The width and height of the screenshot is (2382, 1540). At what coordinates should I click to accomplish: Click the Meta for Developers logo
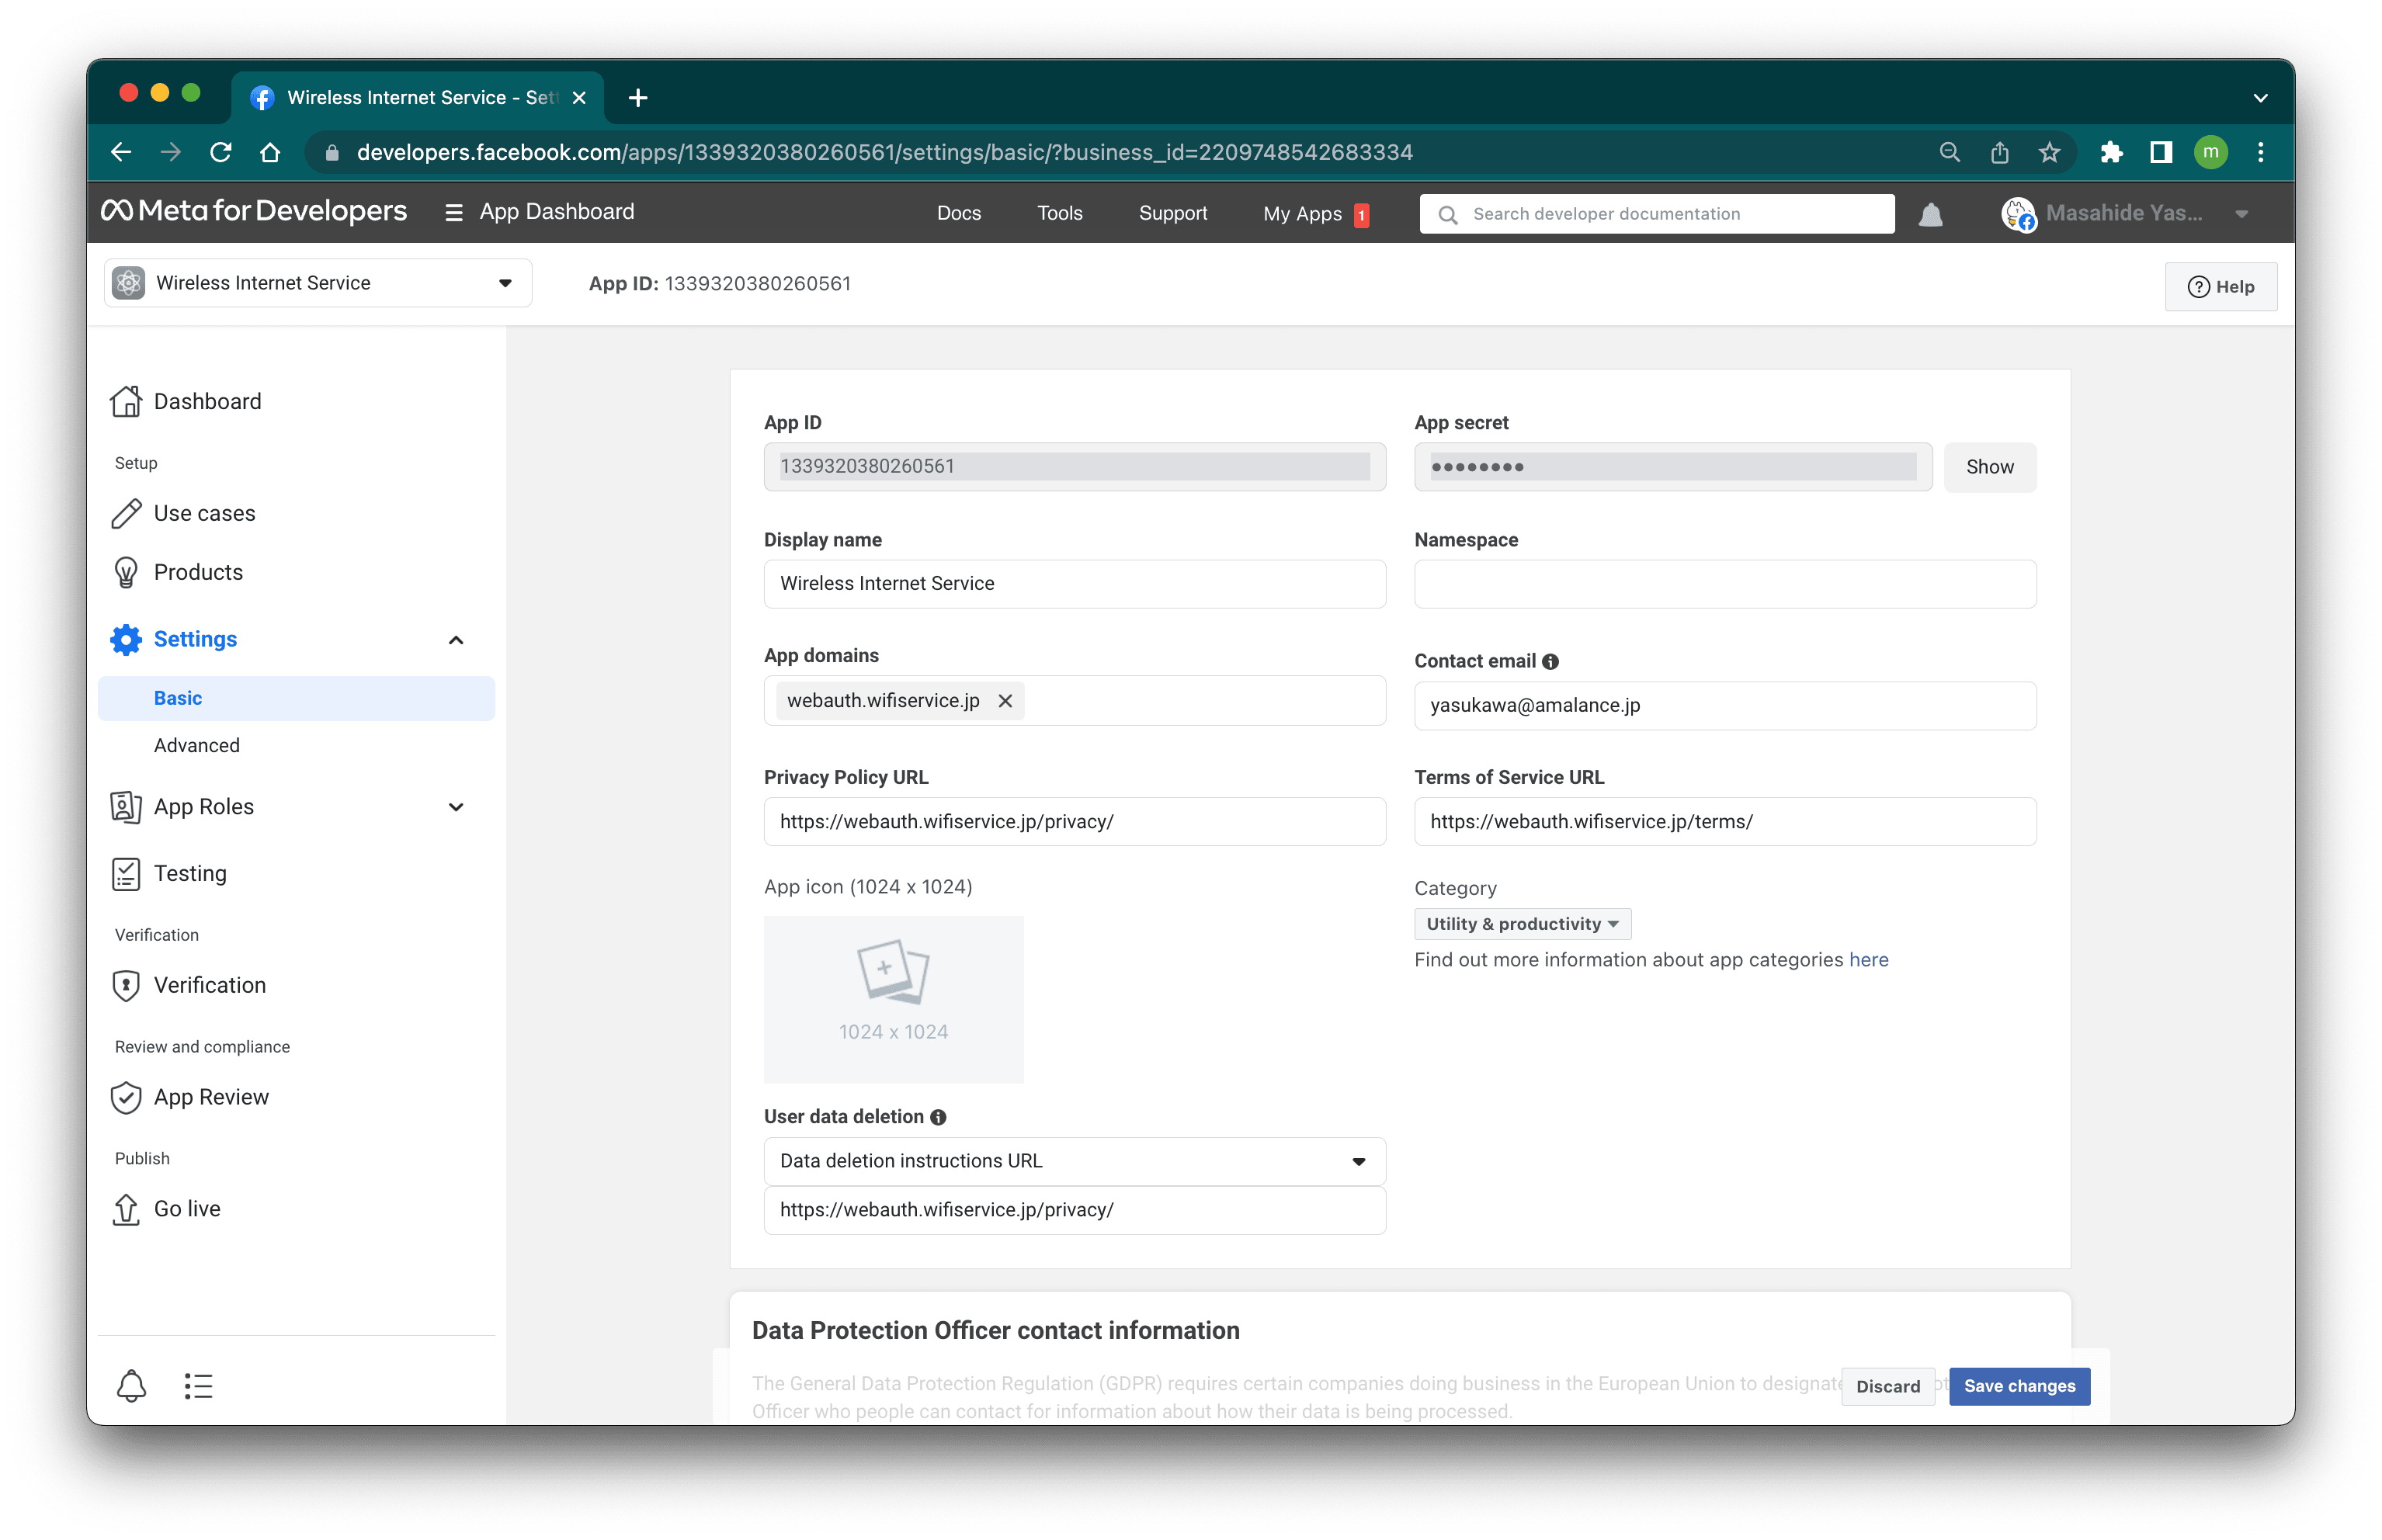(x=254, y=212)
